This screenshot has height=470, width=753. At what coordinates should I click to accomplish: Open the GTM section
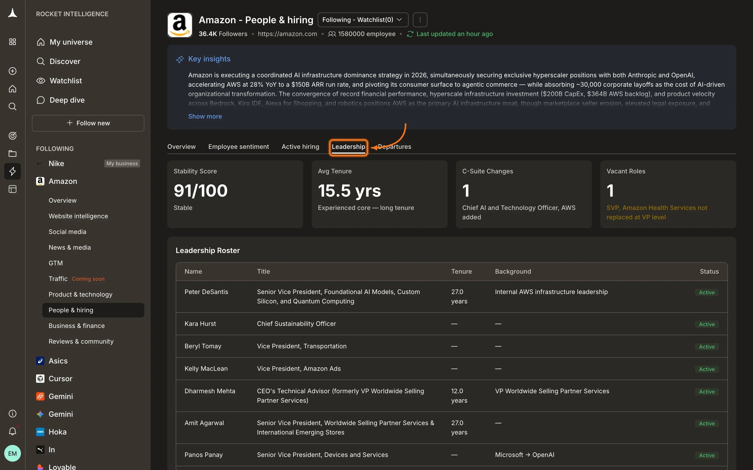56,263
